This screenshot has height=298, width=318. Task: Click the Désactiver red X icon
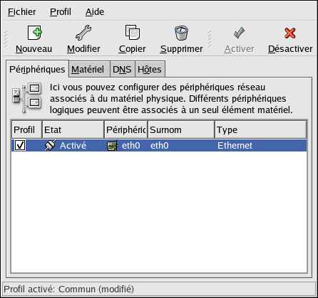[x=290, y=33]
